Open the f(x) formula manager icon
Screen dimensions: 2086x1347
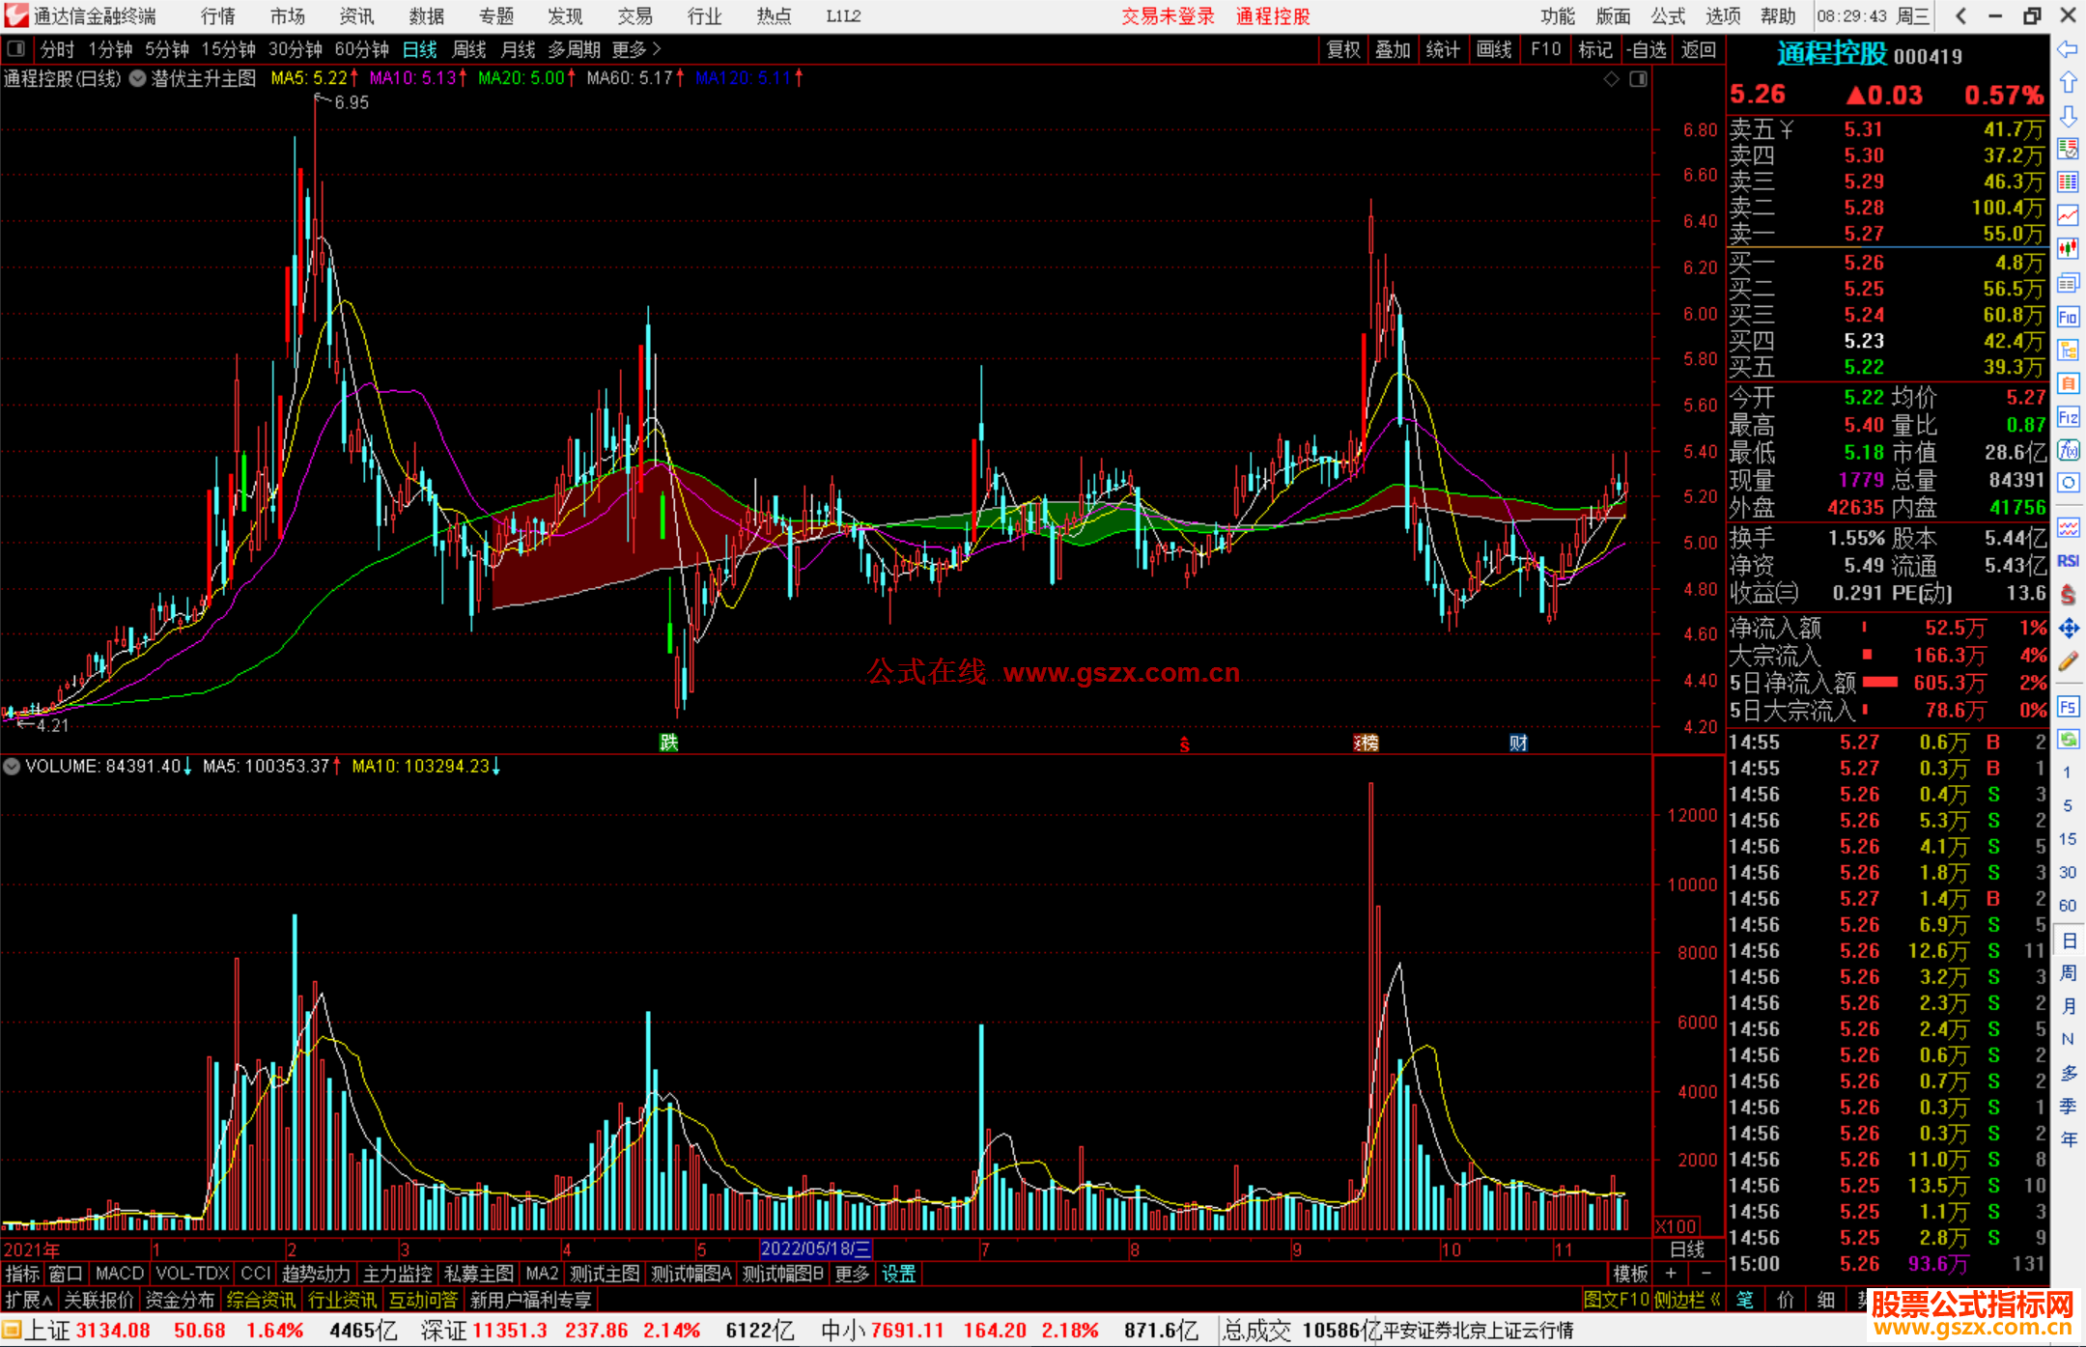[2068, 450]
